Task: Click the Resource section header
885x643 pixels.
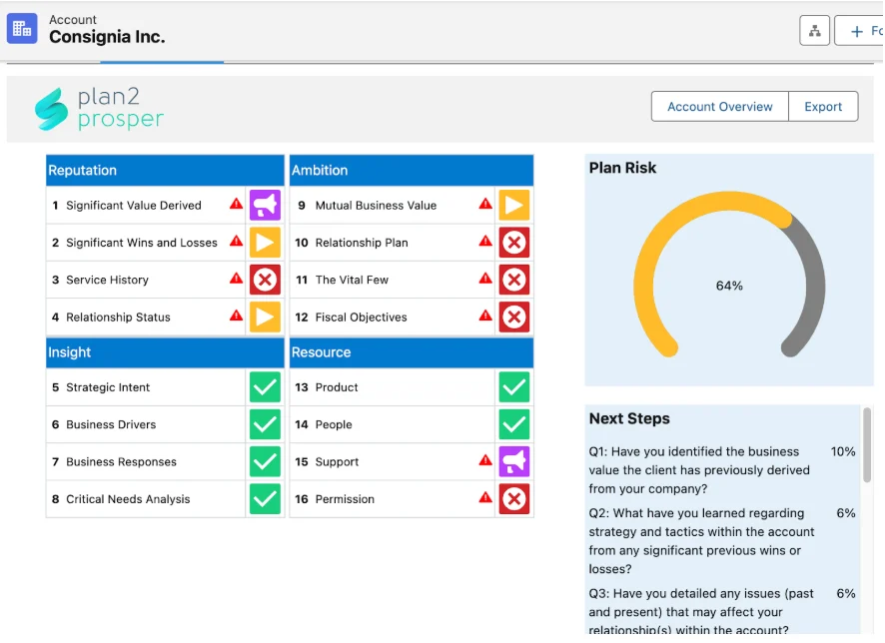Action: [x=411, y=352]
